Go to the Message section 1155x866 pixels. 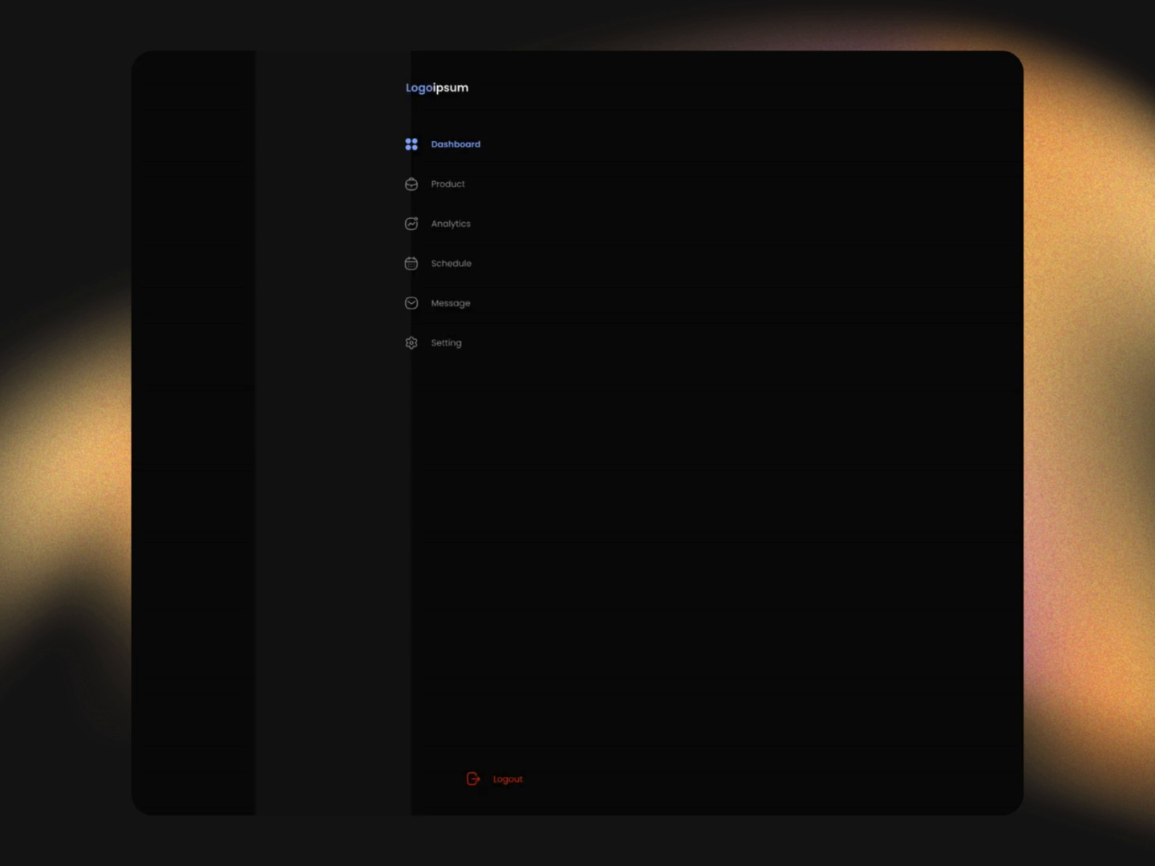[451, 302]
